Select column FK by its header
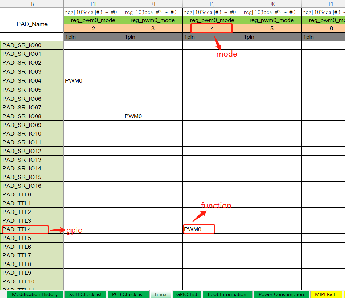This screenshot has height=298, width=345. pos(272,4)
